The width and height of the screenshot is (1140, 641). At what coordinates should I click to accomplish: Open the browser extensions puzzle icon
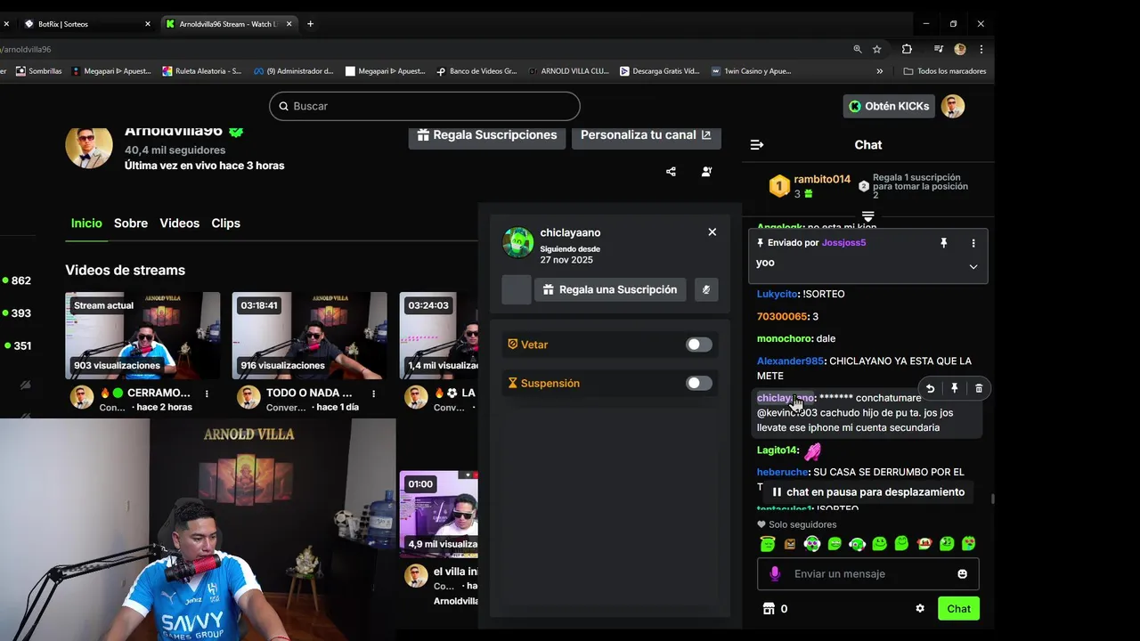click(907, 49)
